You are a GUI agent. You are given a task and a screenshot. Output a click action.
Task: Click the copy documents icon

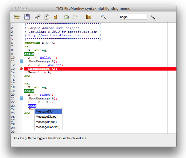coord(47,17)
